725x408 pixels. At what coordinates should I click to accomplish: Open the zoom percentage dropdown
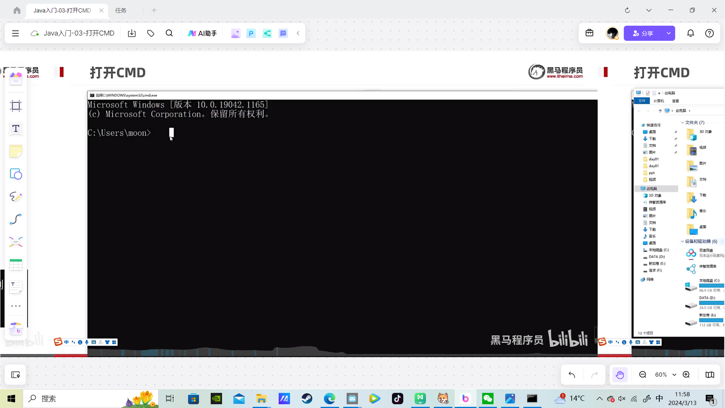click(x=674, y=375)
